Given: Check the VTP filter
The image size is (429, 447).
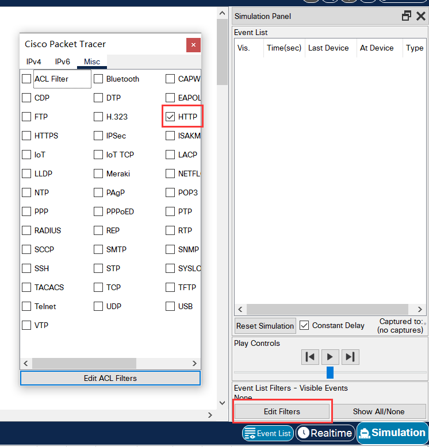Looking at the screenshot, I should pos(26,325).
